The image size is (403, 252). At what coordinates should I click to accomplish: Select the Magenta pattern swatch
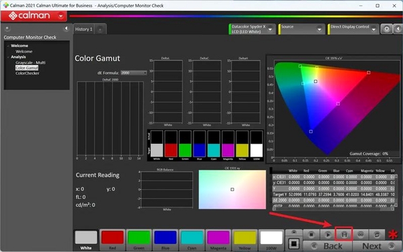(218, 240)
